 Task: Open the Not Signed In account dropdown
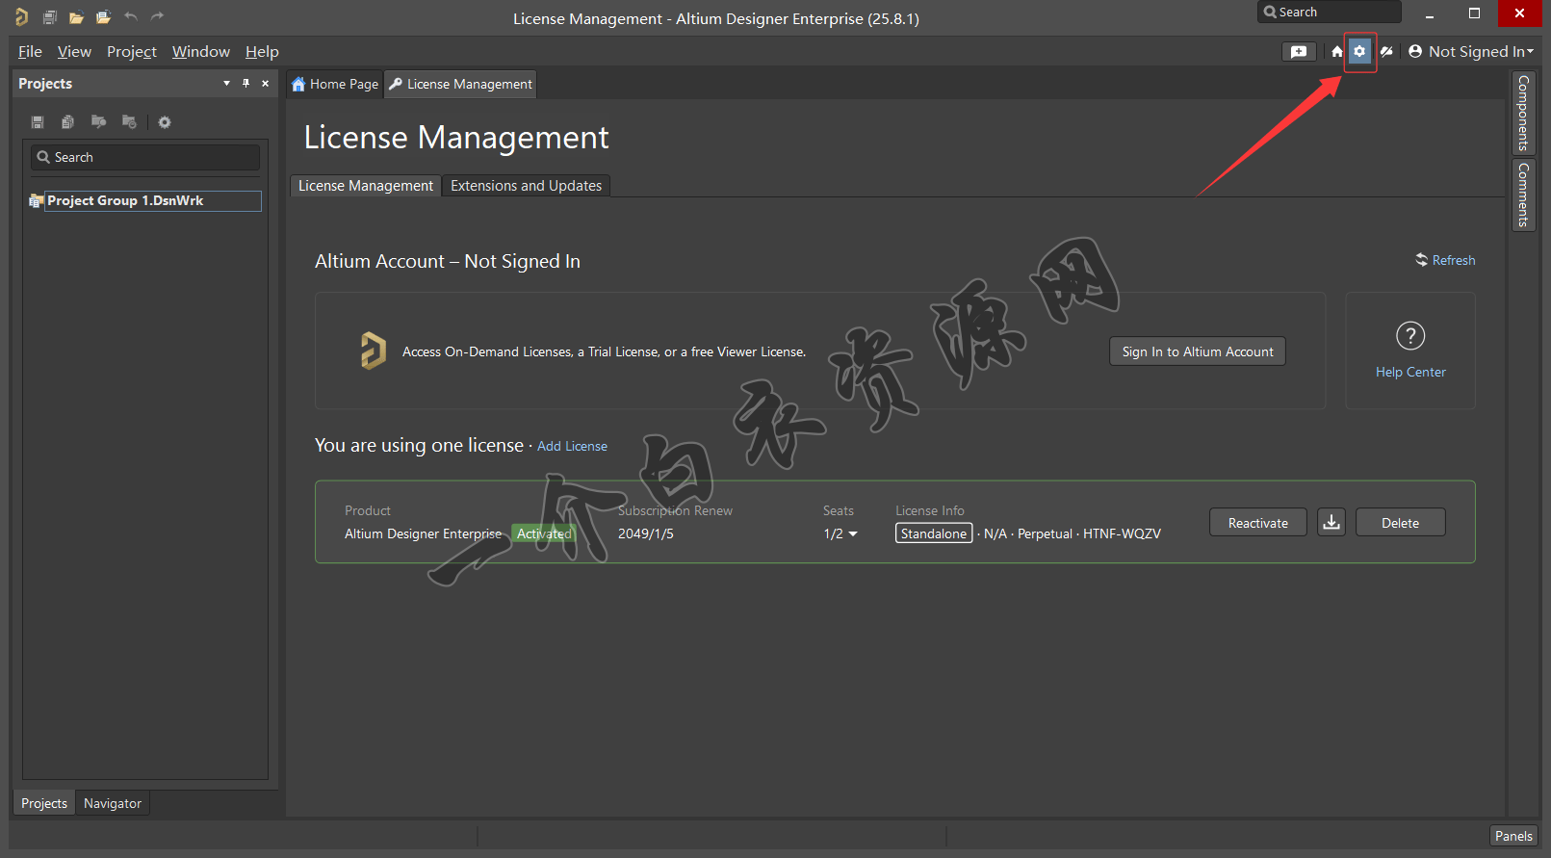pos(1470,52)
